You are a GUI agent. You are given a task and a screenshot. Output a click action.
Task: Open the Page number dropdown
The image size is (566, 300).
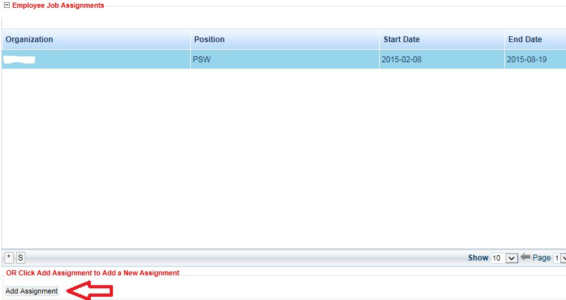coord(560,258)
